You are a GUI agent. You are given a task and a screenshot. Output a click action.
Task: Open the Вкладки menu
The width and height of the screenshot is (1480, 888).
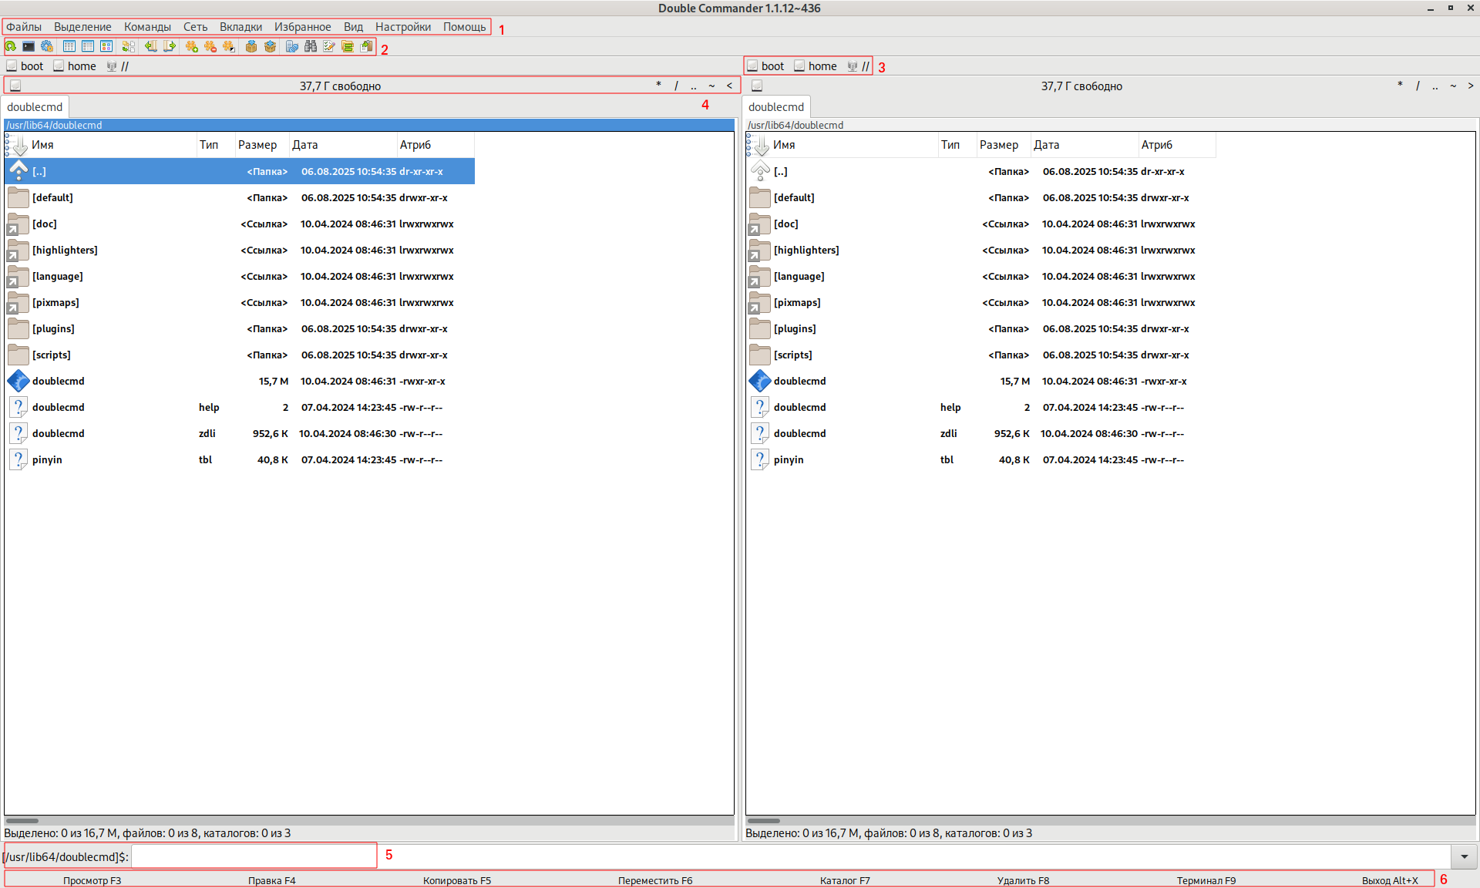click(240, 27)
